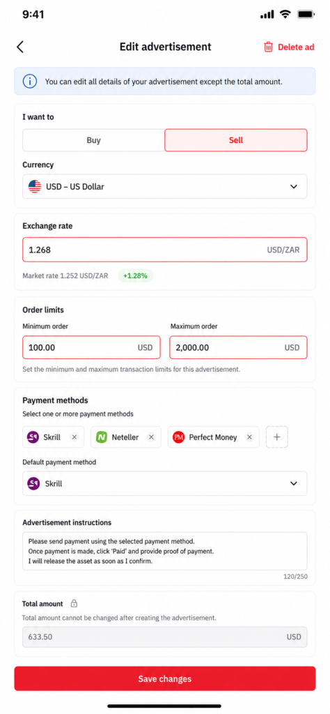Tap the Save changes button
330x714 pixels.
(x=165, y=678)
